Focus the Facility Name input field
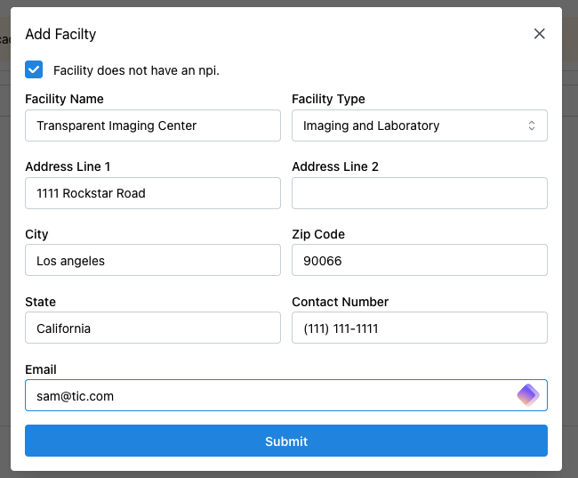Image resolution: width=578 pixels, height=478 pixels. tap(152, 126)
